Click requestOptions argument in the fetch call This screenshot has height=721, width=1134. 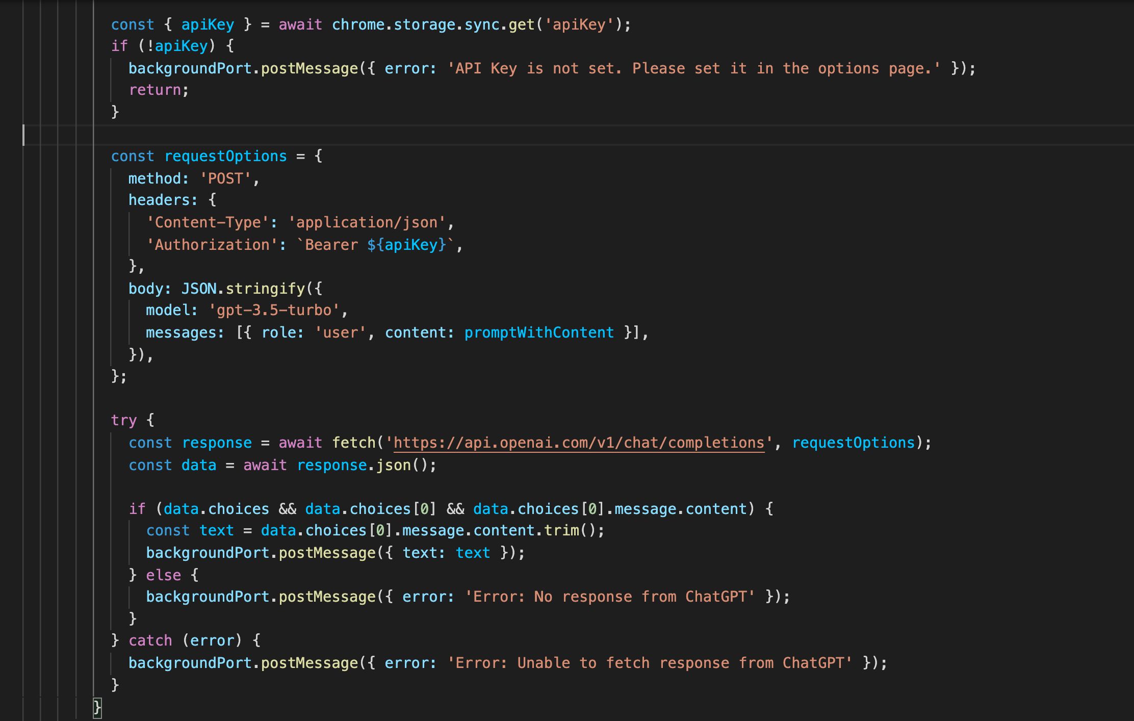click(854, 443)
